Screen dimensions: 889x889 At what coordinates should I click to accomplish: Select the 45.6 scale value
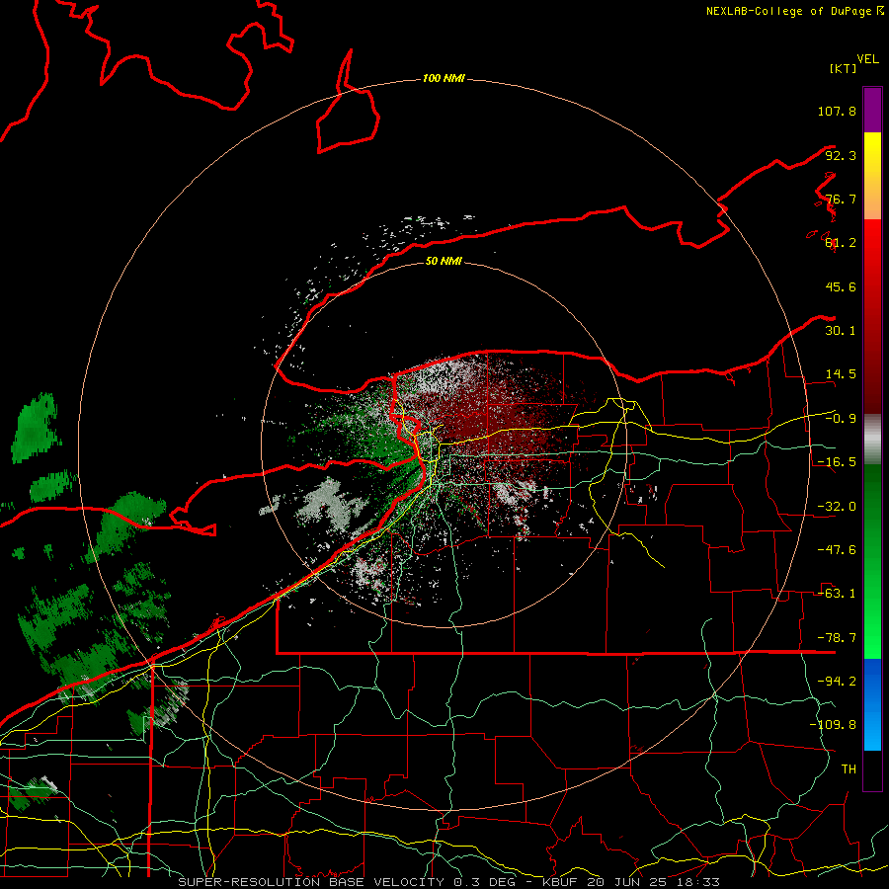(x=841, y=286)
